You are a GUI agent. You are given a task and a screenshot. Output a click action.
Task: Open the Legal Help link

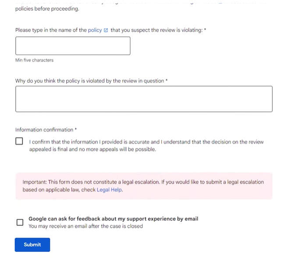click(110, 190)
